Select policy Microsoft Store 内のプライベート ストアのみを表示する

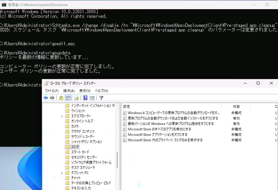pyautogui.click(x=165, y=140)
